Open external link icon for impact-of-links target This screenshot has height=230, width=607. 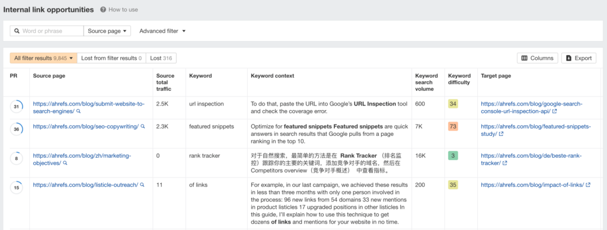click(588, 185)
